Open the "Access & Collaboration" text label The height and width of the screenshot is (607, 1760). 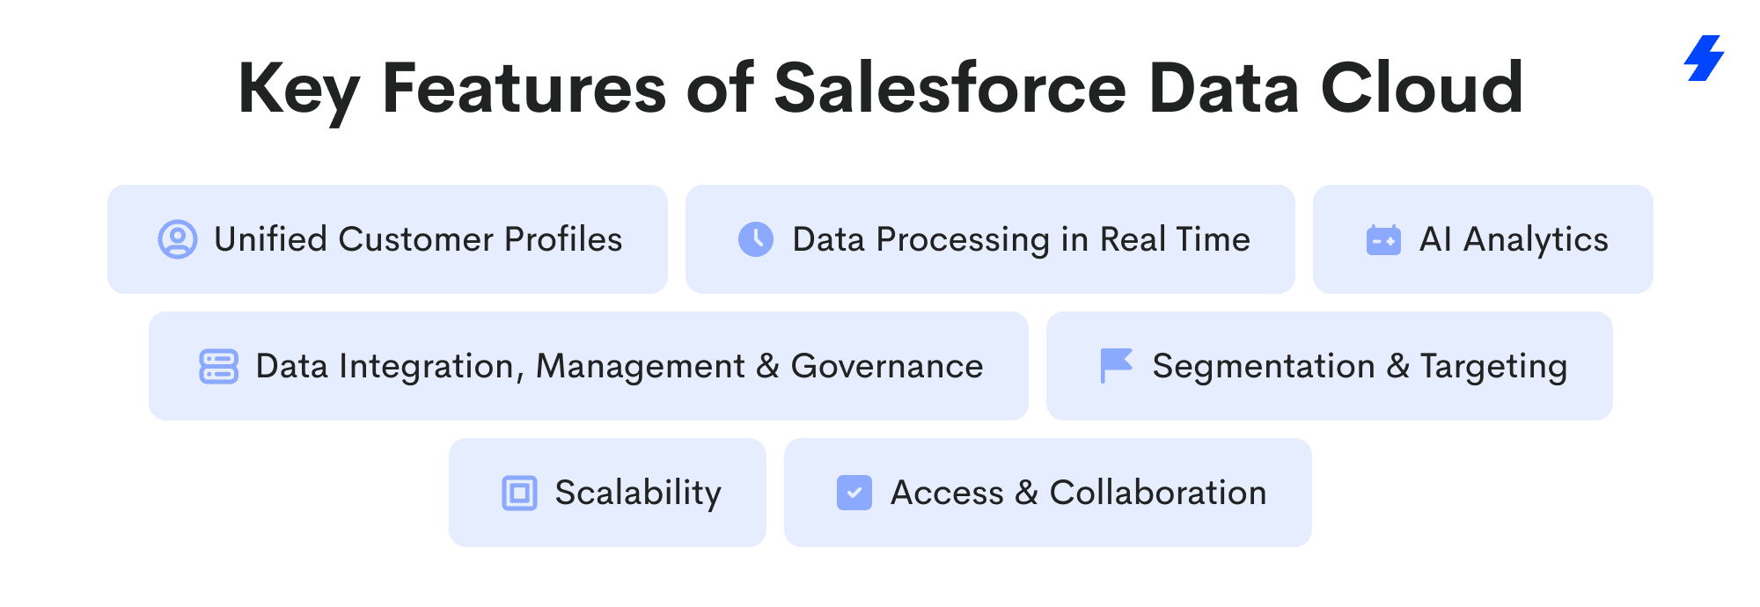[x=1078, y=493]
